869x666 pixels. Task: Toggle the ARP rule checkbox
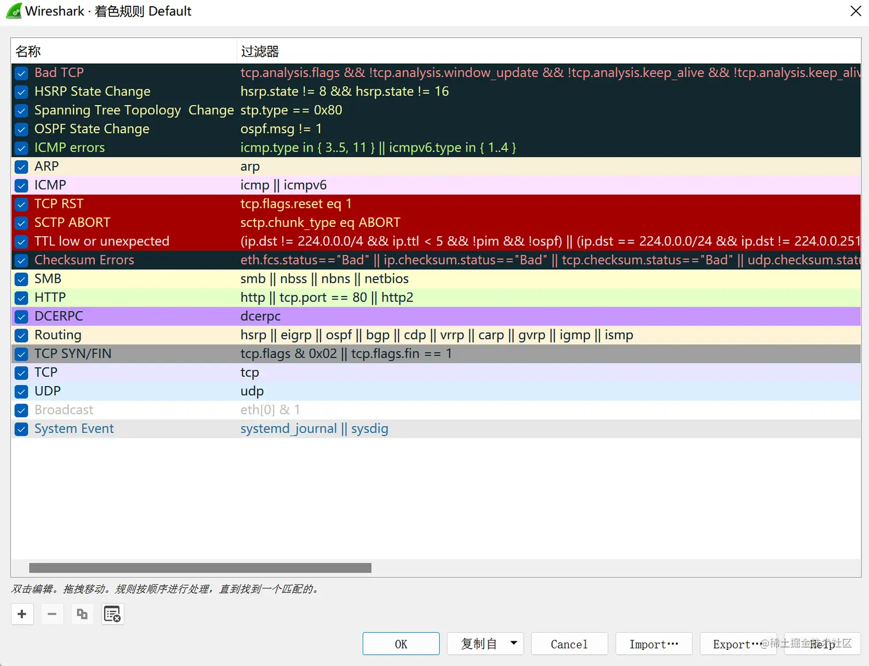[x=21, y=167]
